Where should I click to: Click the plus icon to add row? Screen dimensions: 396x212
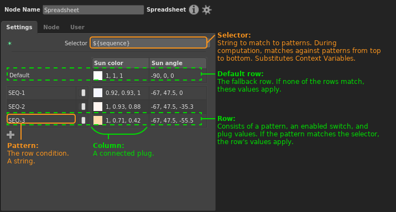(11, 135)
